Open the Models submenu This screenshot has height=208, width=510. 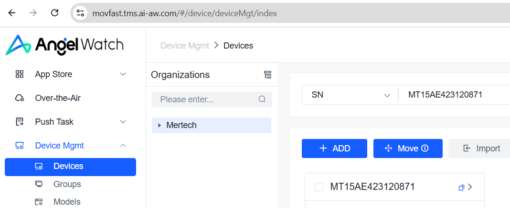click(67, 202)
